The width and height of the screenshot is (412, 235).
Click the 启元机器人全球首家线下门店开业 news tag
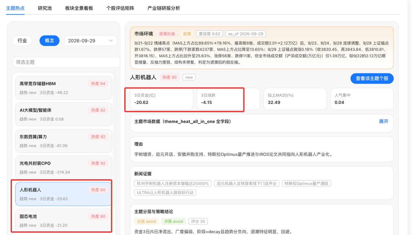coord(247,184)
